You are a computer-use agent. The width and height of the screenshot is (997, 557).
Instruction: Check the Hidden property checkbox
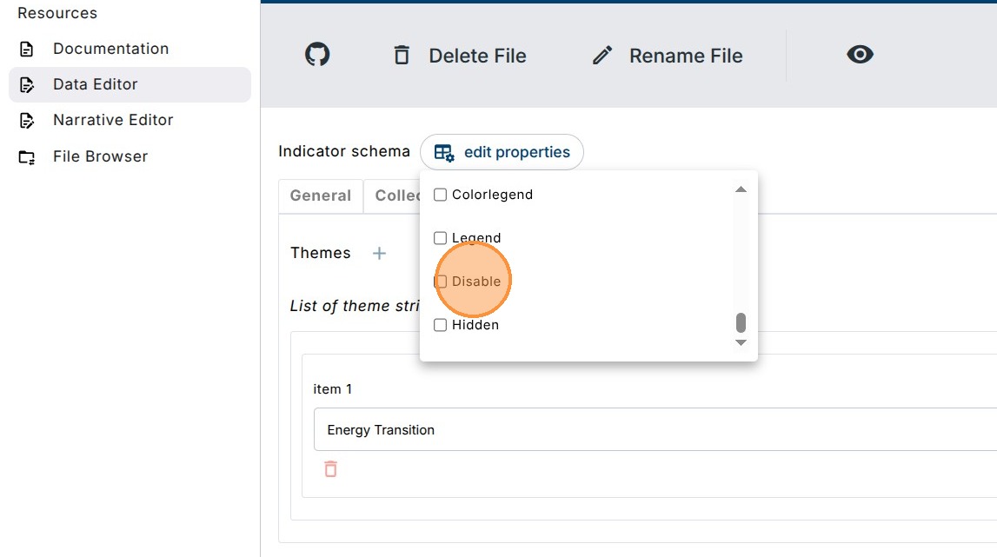441,325
